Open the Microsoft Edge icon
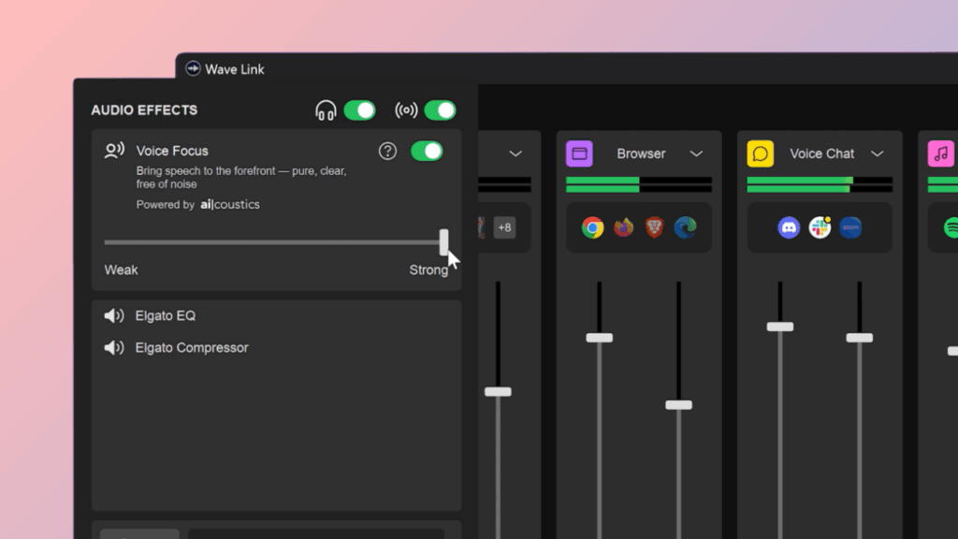The height and width of the screenshot is (539, 958). [687, 227]
